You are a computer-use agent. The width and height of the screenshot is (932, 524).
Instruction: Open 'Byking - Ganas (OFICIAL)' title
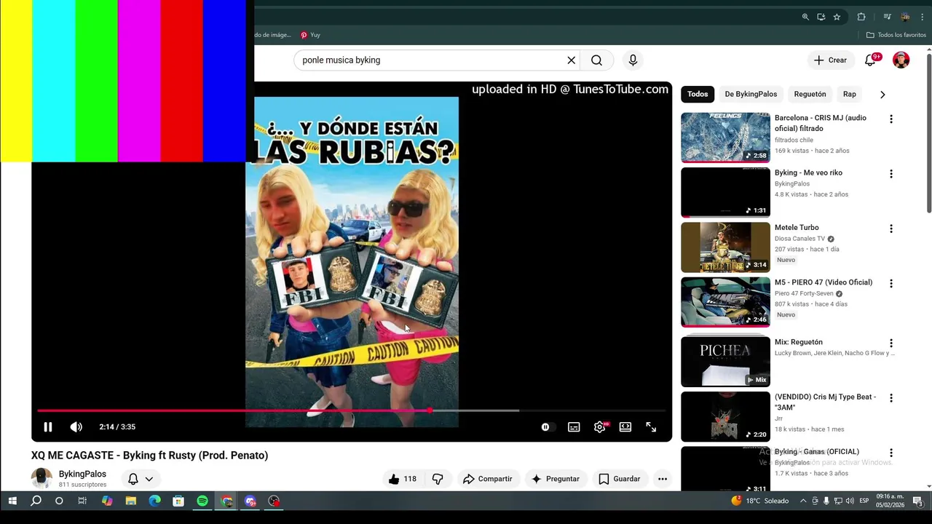(817, 452)
